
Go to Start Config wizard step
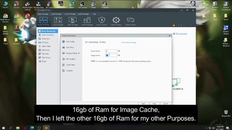coord(70,42)
